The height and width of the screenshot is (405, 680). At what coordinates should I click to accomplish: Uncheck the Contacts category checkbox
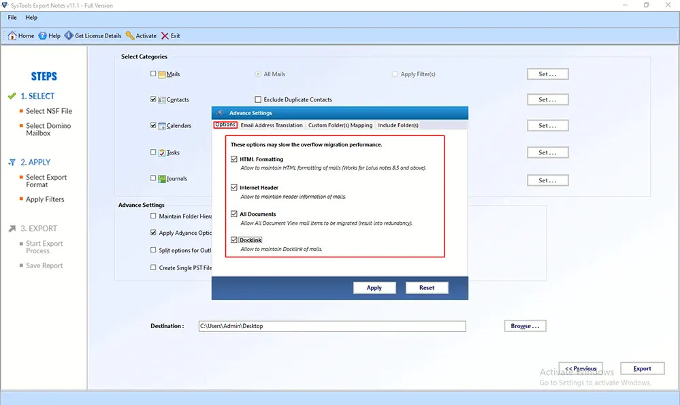[x=153, y=99]
